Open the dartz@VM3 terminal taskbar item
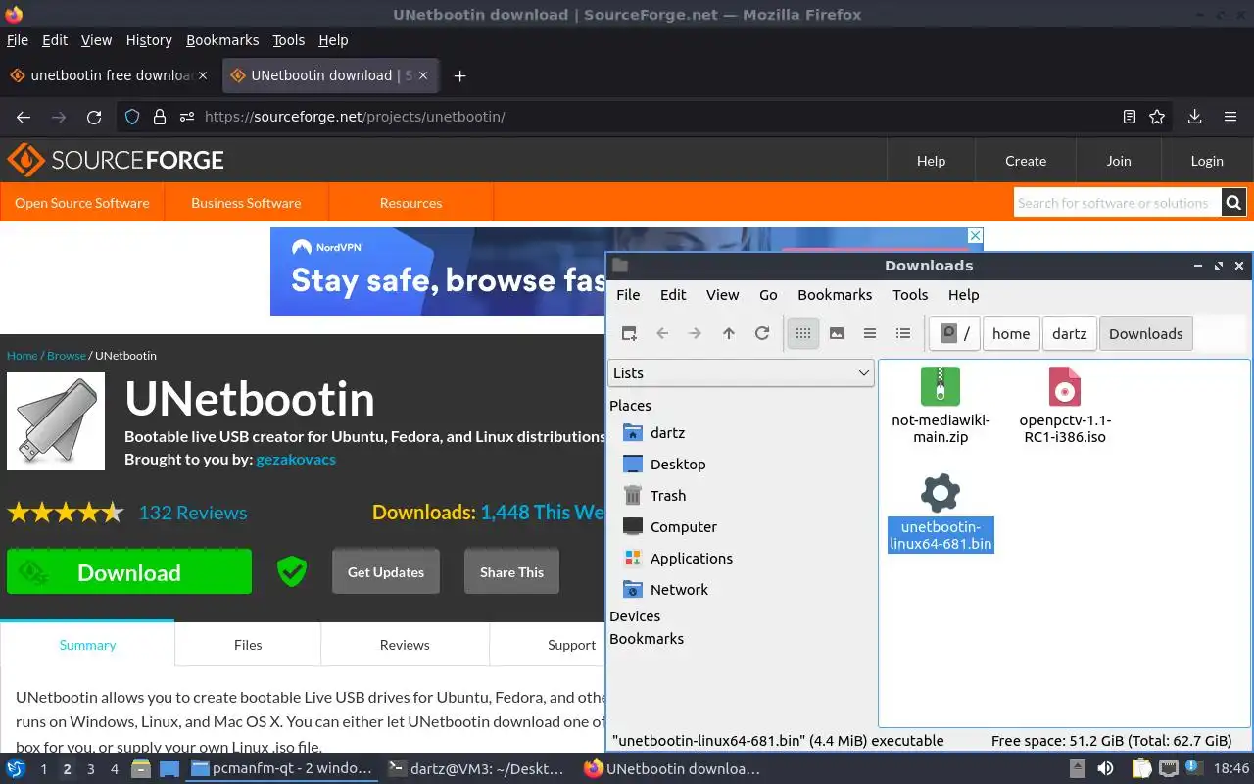Screen dimensions: 1254x784 [x=478, y=769]
